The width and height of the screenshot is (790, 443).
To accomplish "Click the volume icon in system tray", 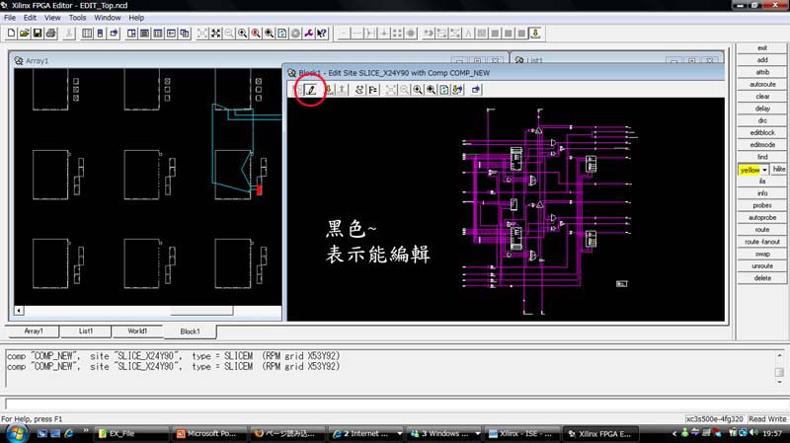I will coord(753,433).
